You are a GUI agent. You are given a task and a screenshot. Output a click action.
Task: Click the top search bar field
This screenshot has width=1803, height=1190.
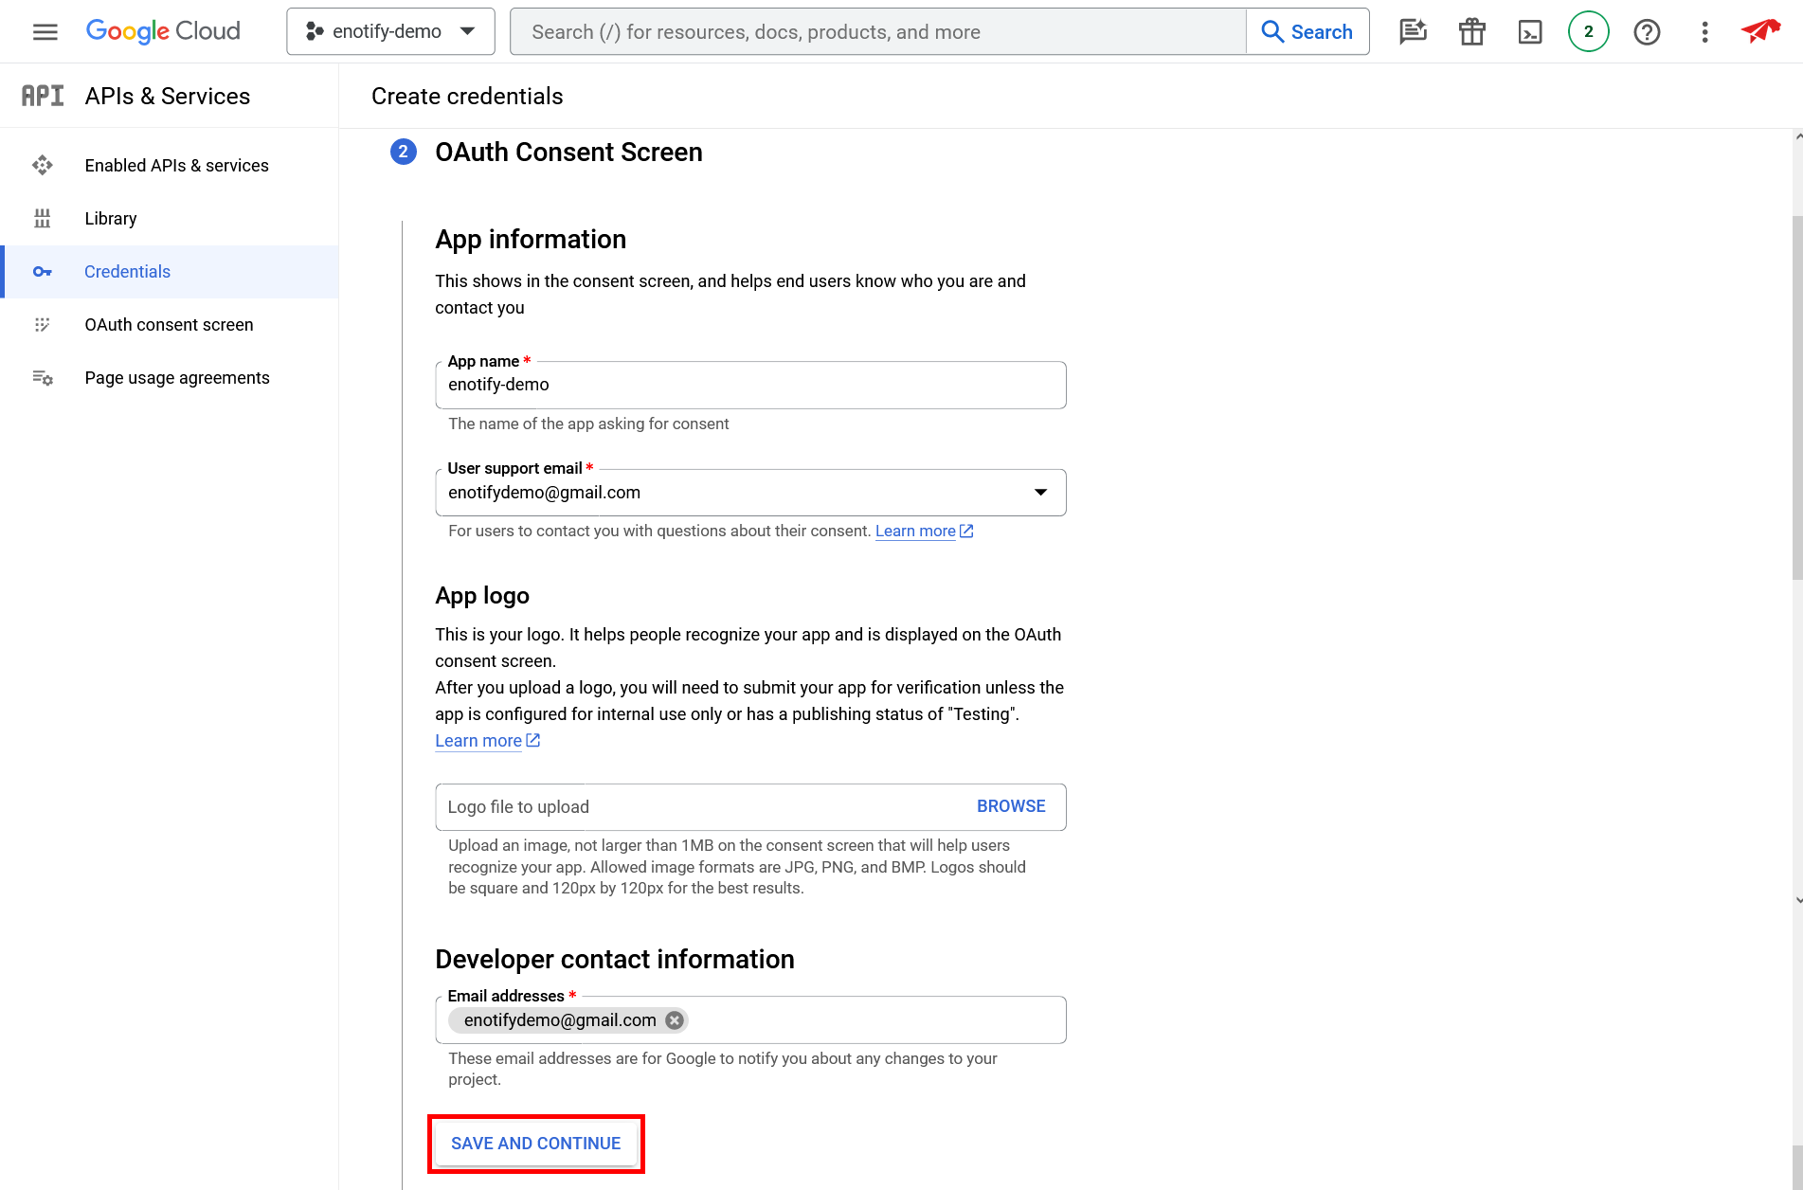(x=877, y=32)
